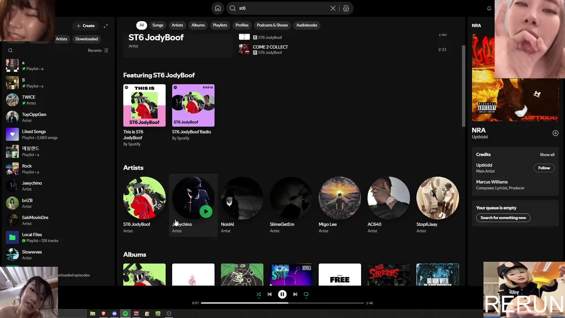Select the All filter chip
The width and height of the screenshot is (565, 318).
pyautogui.click(x=141, y=25)
